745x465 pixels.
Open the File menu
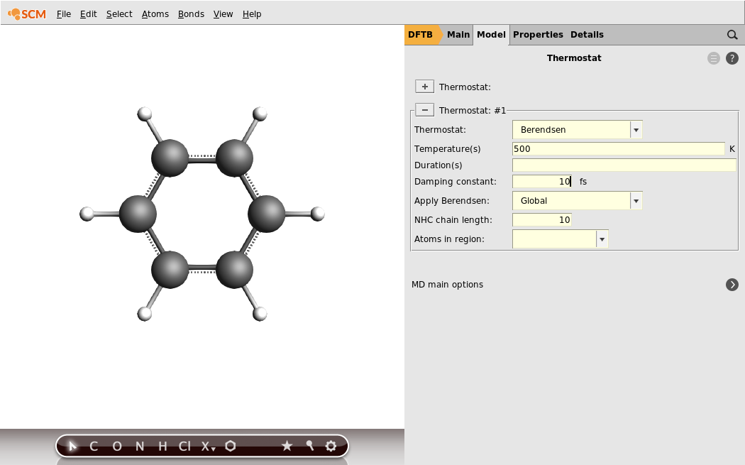64,13
